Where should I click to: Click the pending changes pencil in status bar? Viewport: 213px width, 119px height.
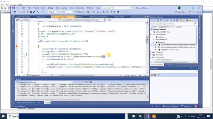pyautogui.click(x=158, y=106)
